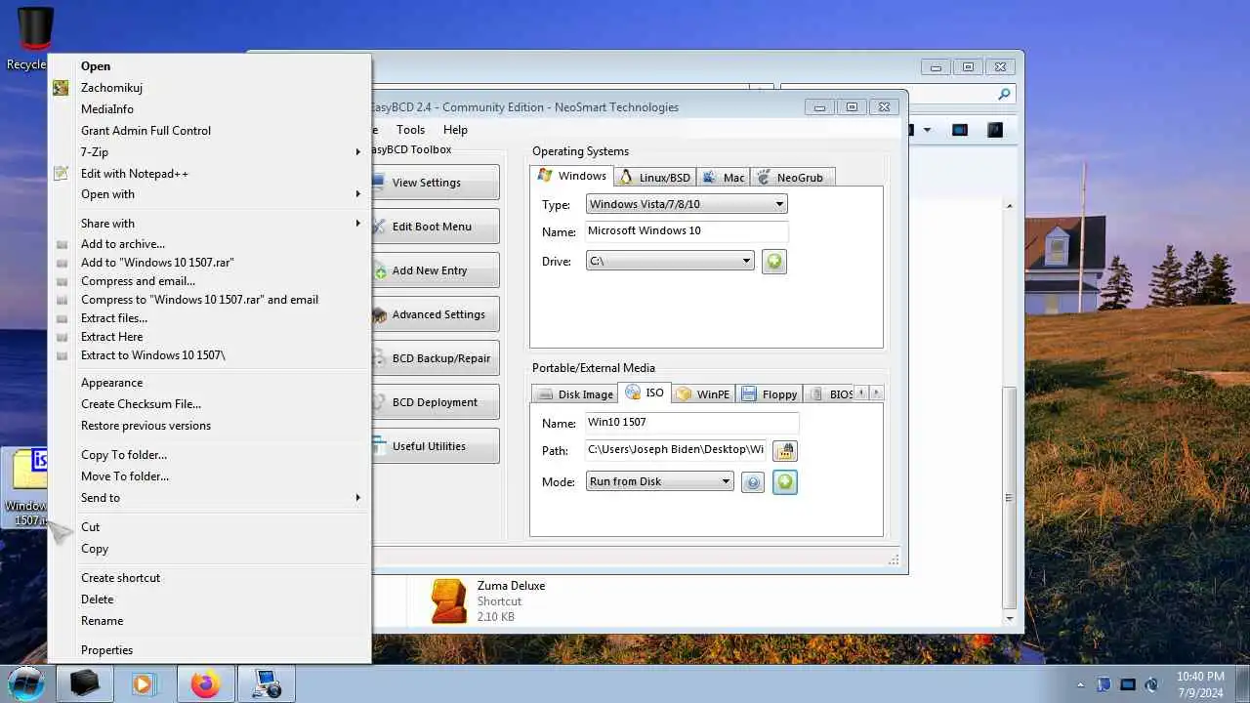Click the Edit Boot Menu button
1250x703 pixels.
click(436, 227)
